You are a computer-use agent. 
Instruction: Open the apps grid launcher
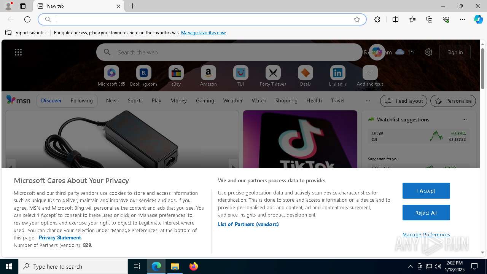coord(18,52)
